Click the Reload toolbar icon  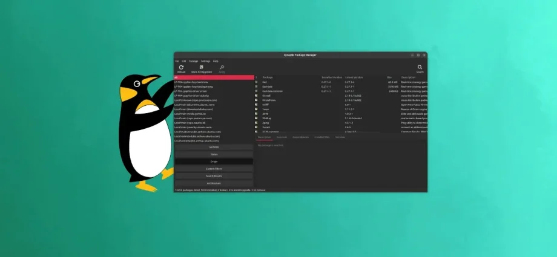click(x=181, y=67)
